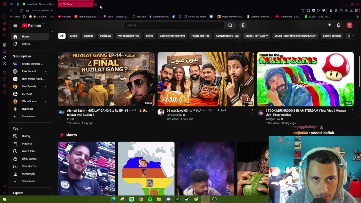Open TikTok in the Opera sidebar
Screen dimensions: 361x203
pos(5,57)
